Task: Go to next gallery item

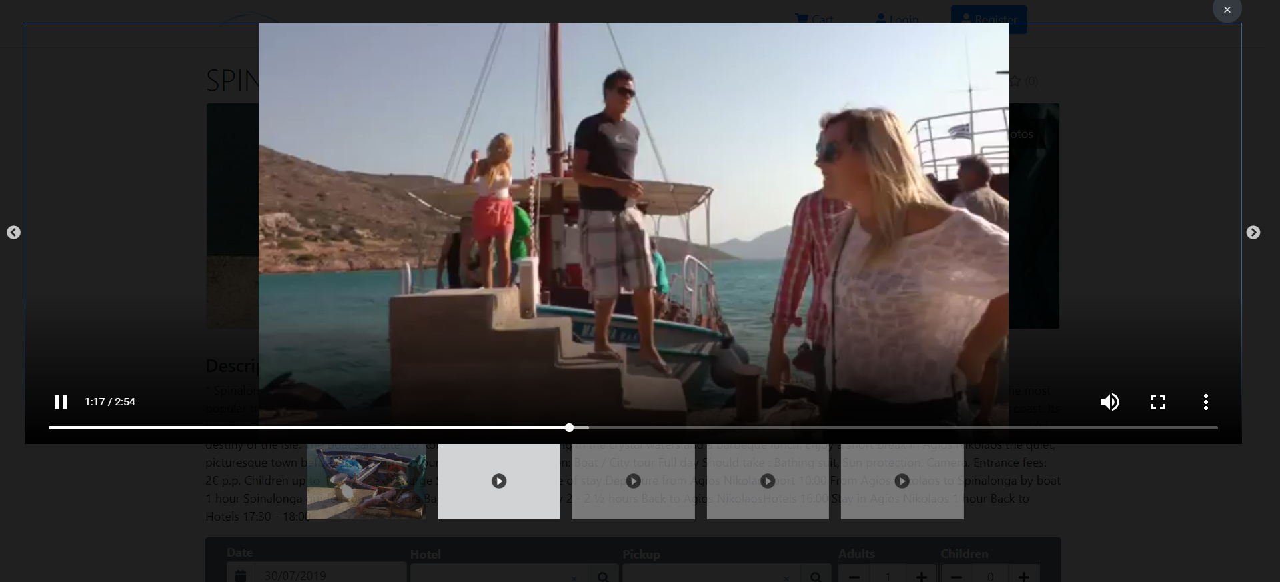Action: pos(1253,233)
